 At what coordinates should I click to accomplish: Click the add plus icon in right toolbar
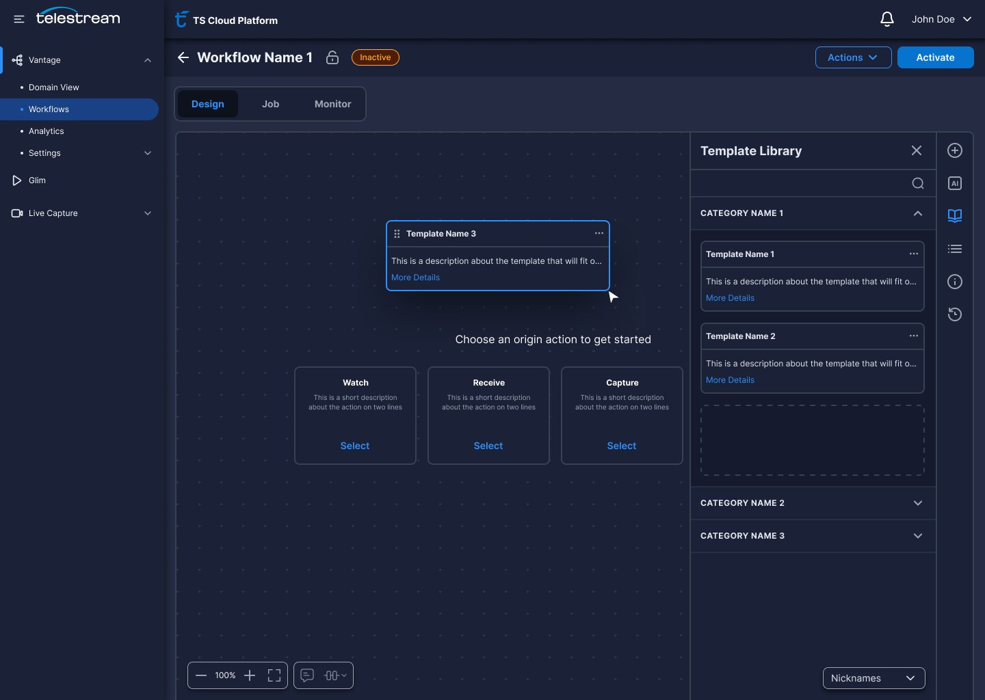pyautogui.click(x=955, y=150)
